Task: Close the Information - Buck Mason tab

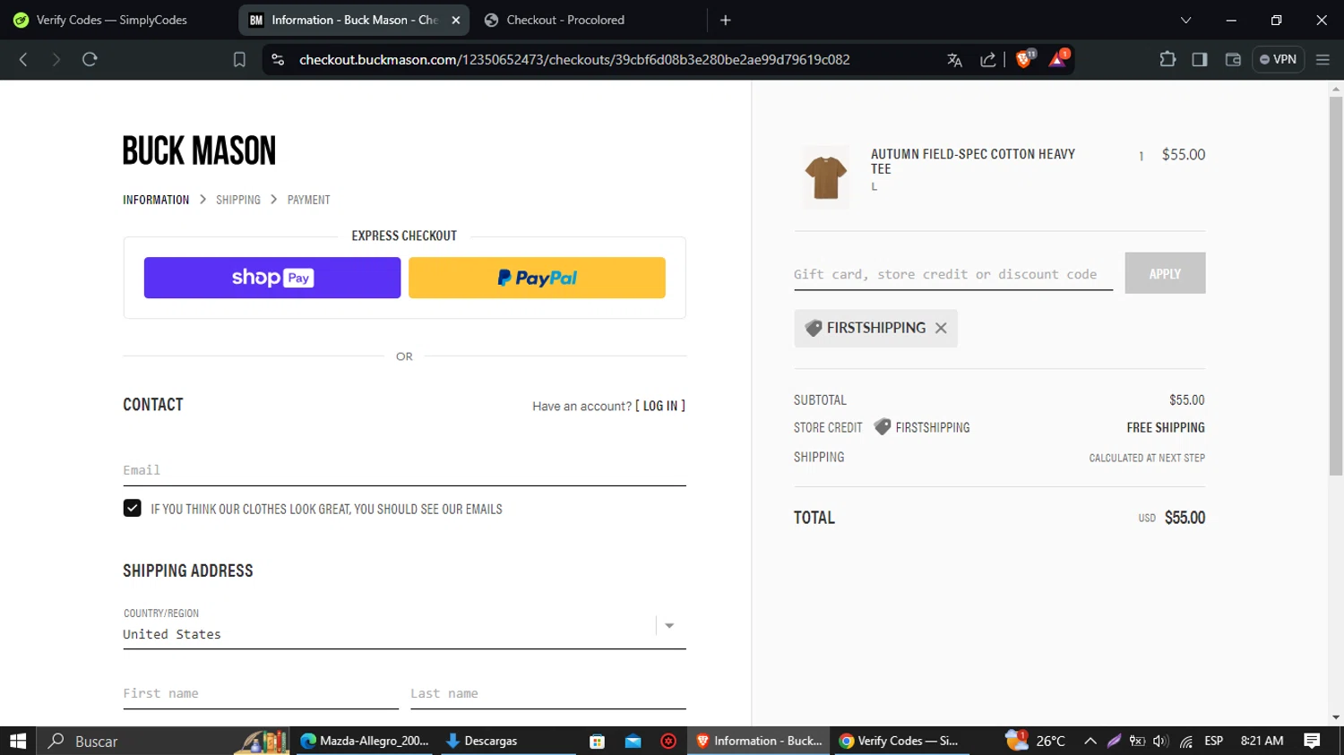Action: [x=455, y=20]
